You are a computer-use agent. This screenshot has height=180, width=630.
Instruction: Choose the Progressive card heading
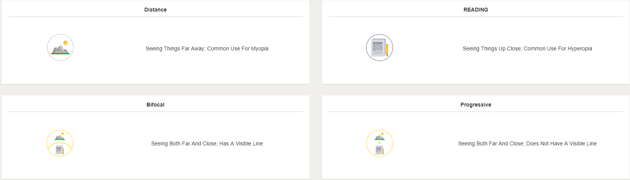pos(476,105)
